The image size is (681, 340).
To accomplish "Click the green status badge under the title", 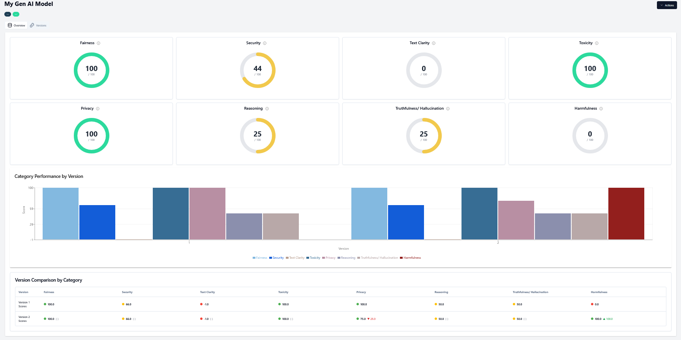I will (16, 14).
